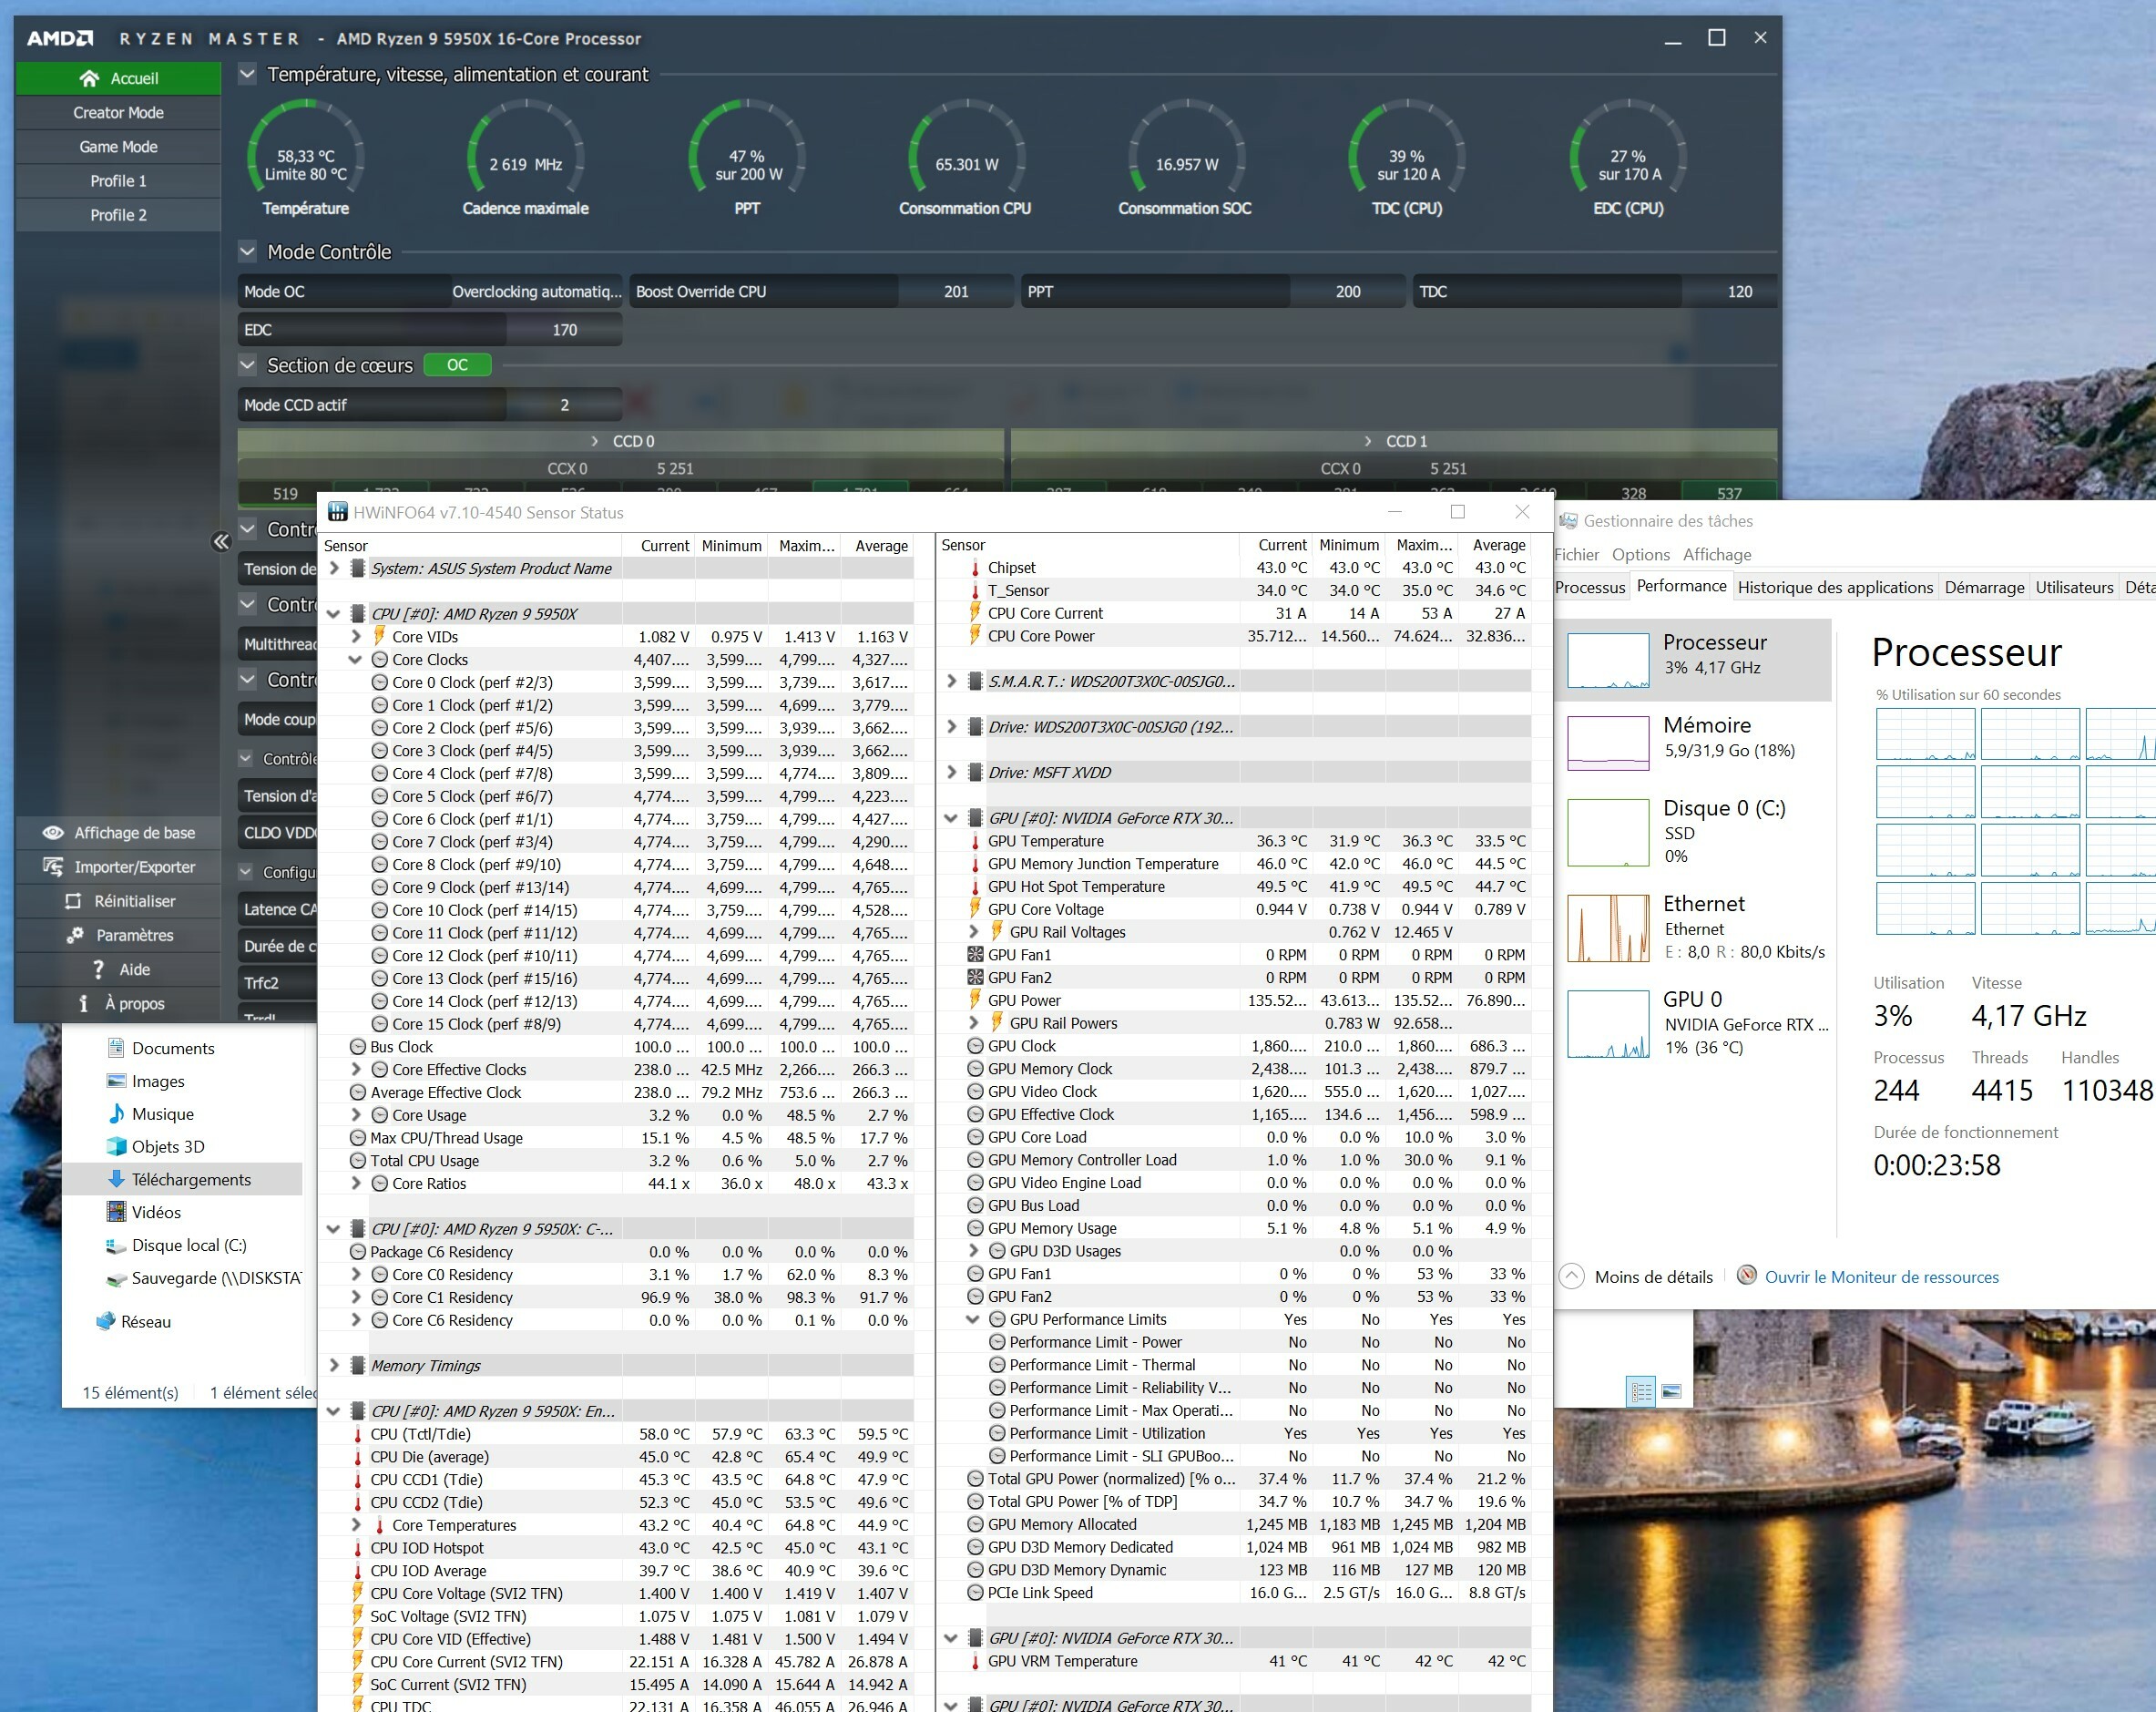Collapse the GPU Performance Limits node

pos(972,1319)
